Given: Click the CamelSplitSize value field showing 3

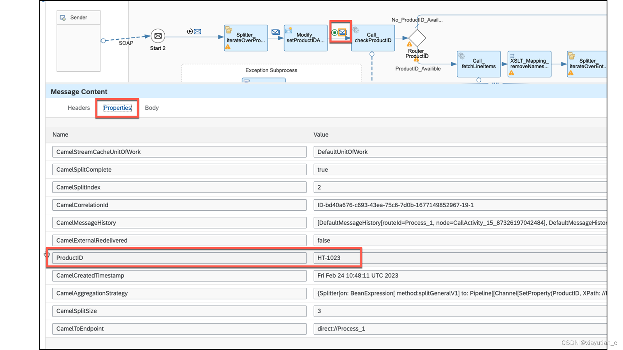Looking at the screenshot, I should point(460,311).
